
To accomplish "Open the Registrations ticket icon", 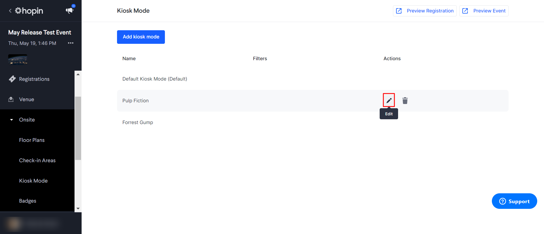I will tap(12, 79).
